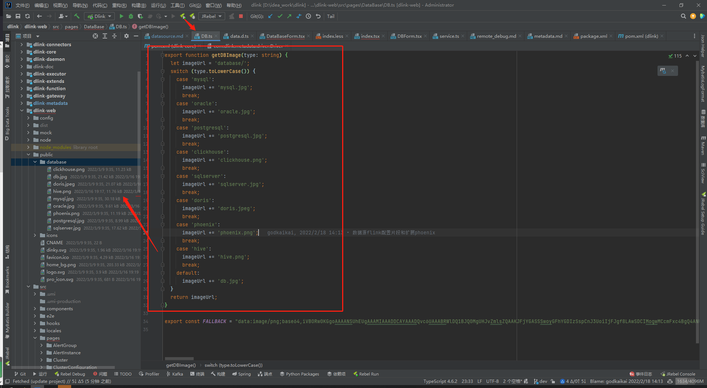Expand the dlink-connectors module
The image size is (707, 388).
22,44
